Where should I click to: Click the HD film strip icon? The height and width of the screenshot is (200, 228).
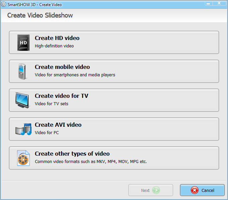(x=23, y=43)
